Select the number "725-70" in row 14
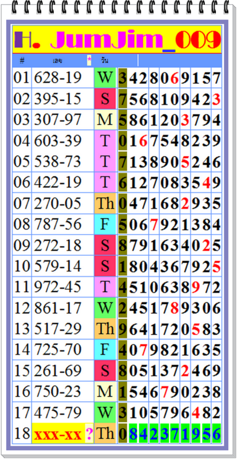The height and width of the screenshot is (459, 237). tap(57, 349)
